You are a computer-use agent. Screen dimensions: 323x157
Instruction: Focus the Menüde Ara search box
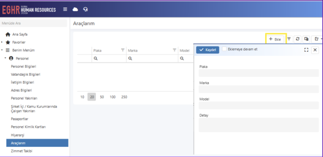34,23
